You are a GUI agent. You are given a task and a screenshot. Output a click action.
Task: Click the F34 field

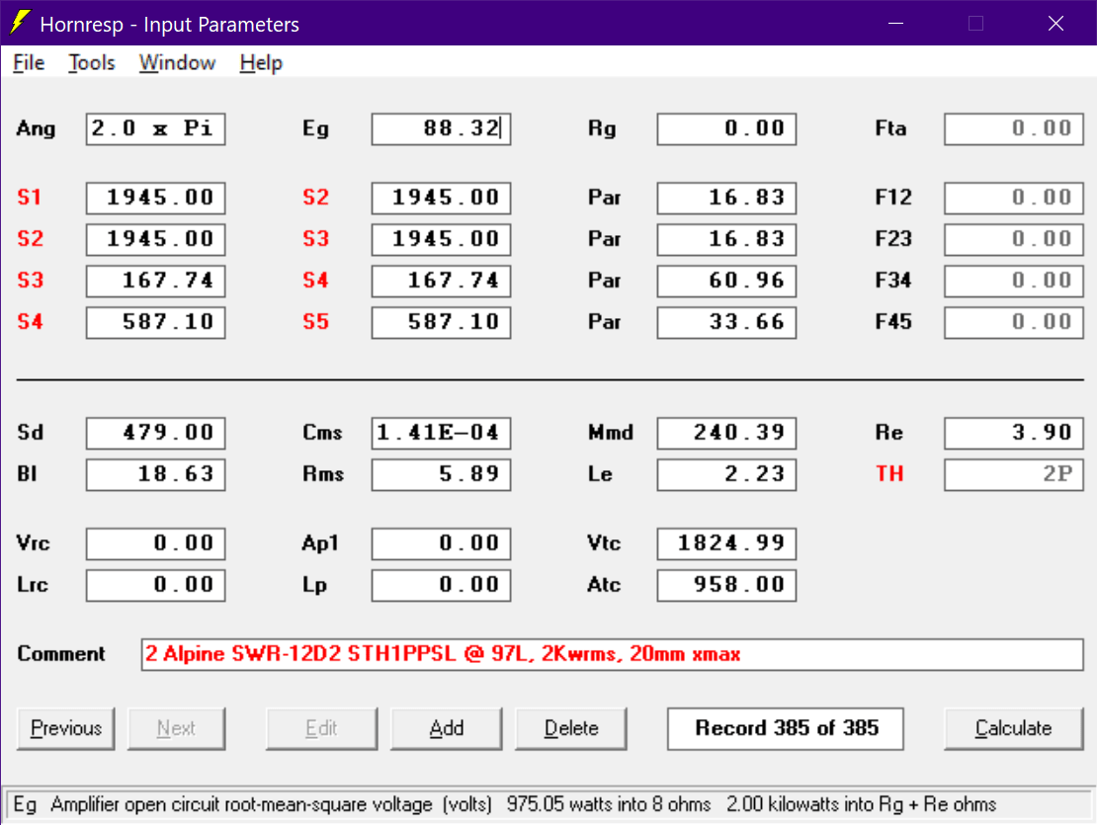1013,281
